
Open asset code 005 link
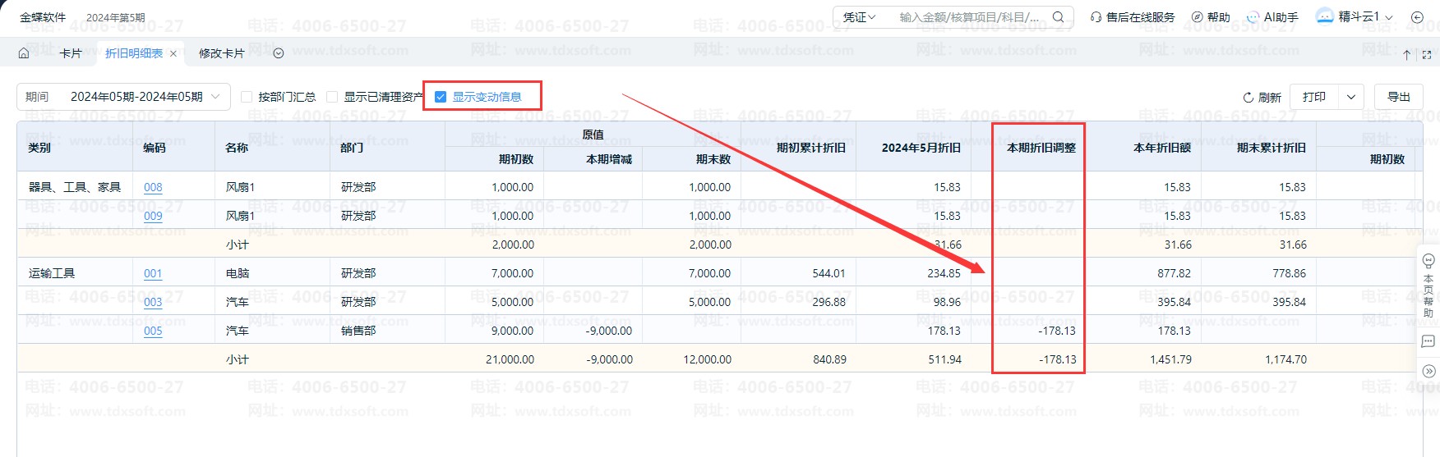[153, 331]
